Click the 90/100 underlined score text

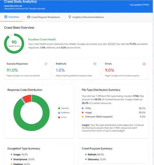[111, 44]
